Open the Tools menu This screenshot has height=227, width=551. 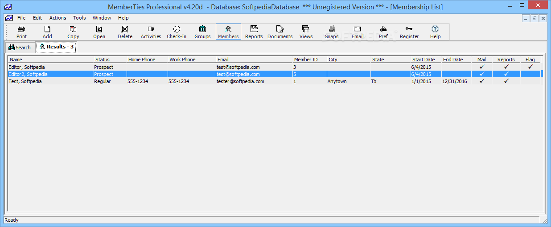tap(79, 18)
